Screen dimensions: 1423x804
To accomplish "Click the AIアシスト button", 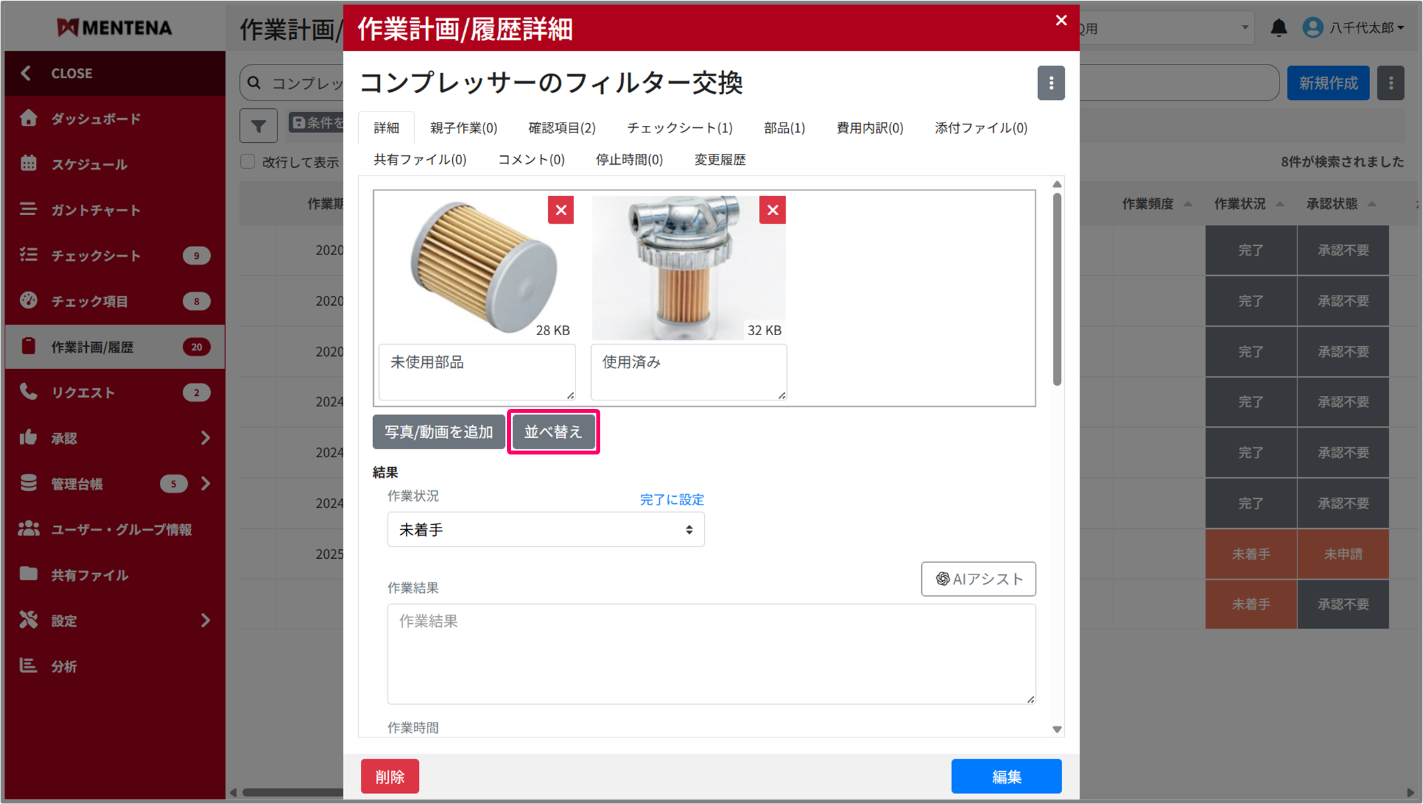I will (978, 579).
